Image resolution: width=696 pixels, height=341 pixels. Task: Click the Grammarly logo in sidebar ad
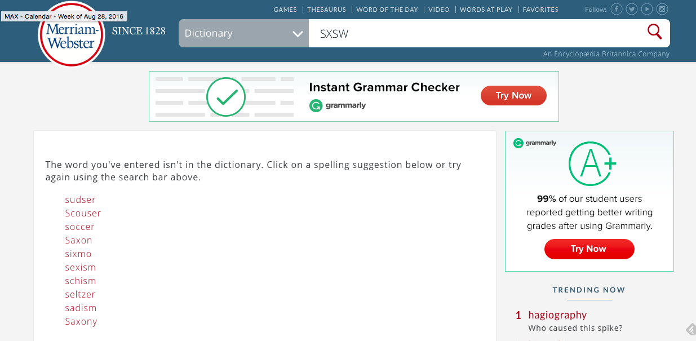535,143
